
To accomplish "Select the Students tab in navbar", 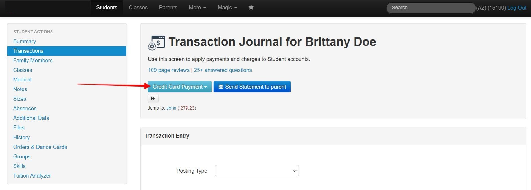I will 107,8.
